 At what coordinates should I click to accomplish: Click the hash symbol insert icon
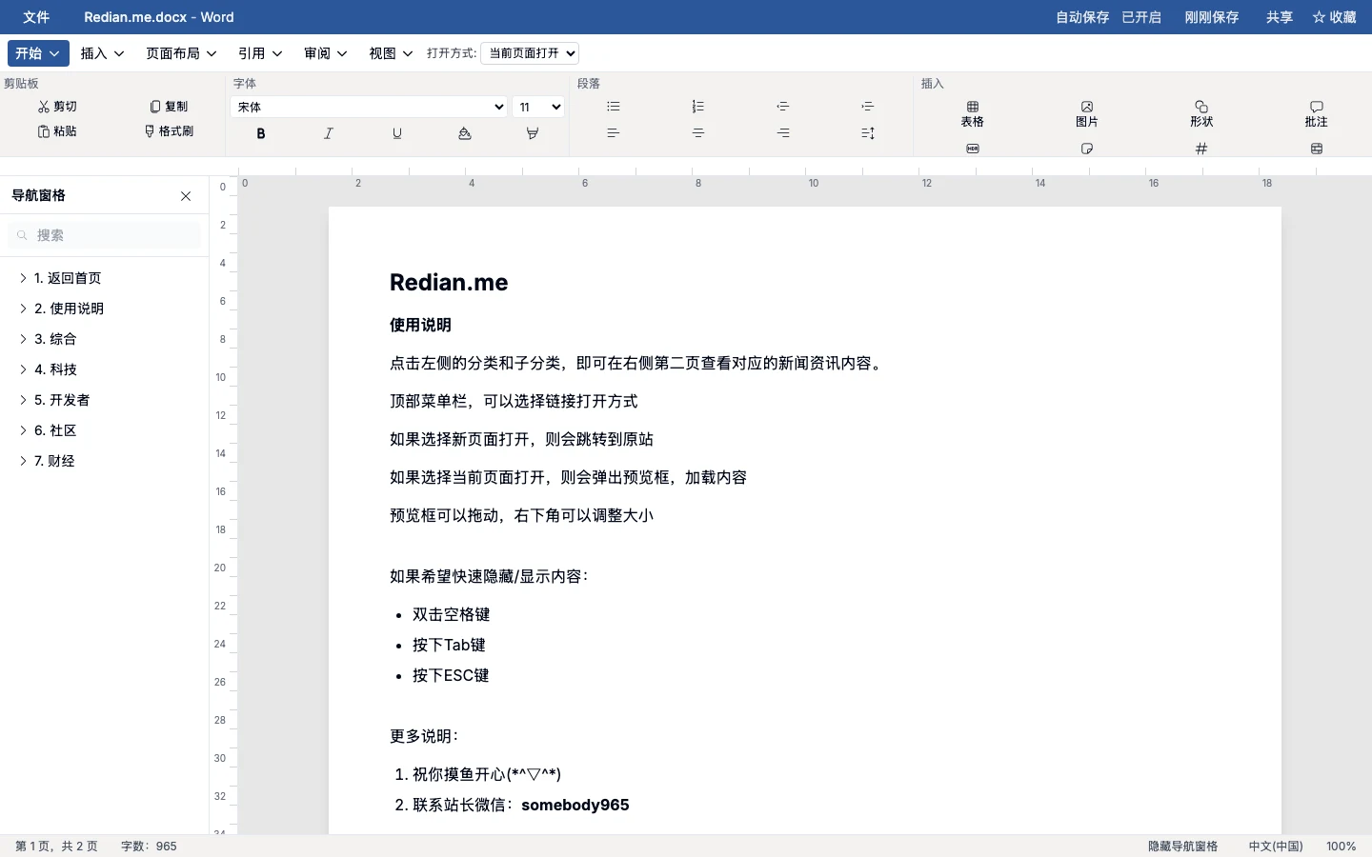[x=1201, y=149]
